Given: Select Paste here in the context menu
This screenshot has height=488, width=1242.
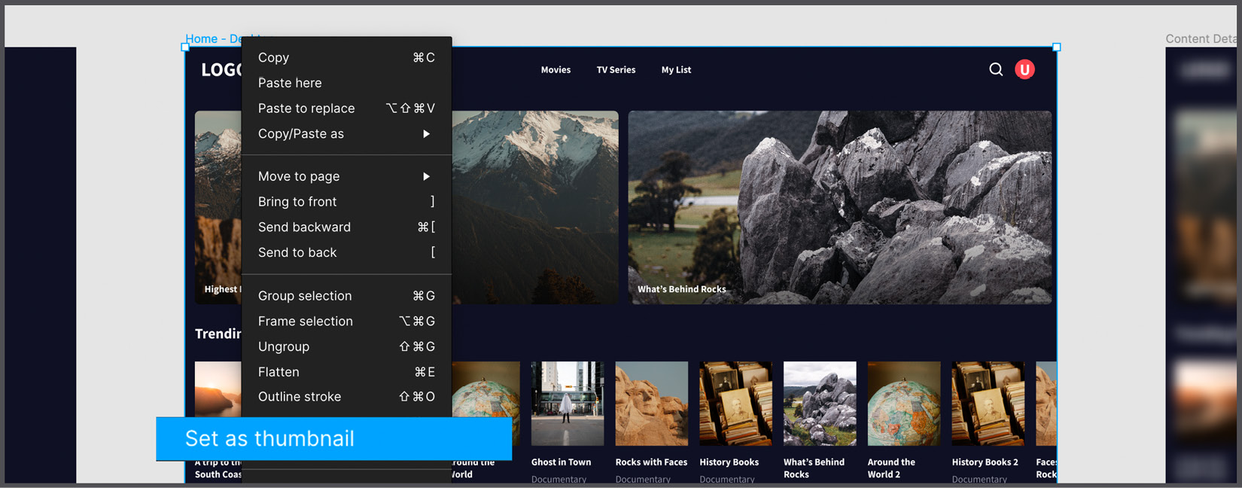Looking at the screenshot, I should click(x=346, y=83).
